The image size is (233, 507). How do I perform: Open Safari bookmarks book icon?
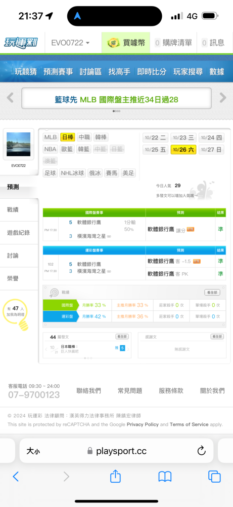(165, 477)
